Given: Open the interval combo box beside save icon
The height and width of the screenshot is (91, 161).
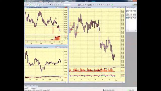Looking at the screenshot, I should coord(82,5).
